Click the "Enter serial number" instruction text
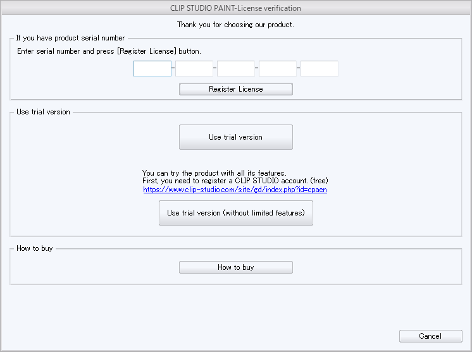Image resolution: width=472 pixels, height=352 pixels. click(x=109, y=51)
